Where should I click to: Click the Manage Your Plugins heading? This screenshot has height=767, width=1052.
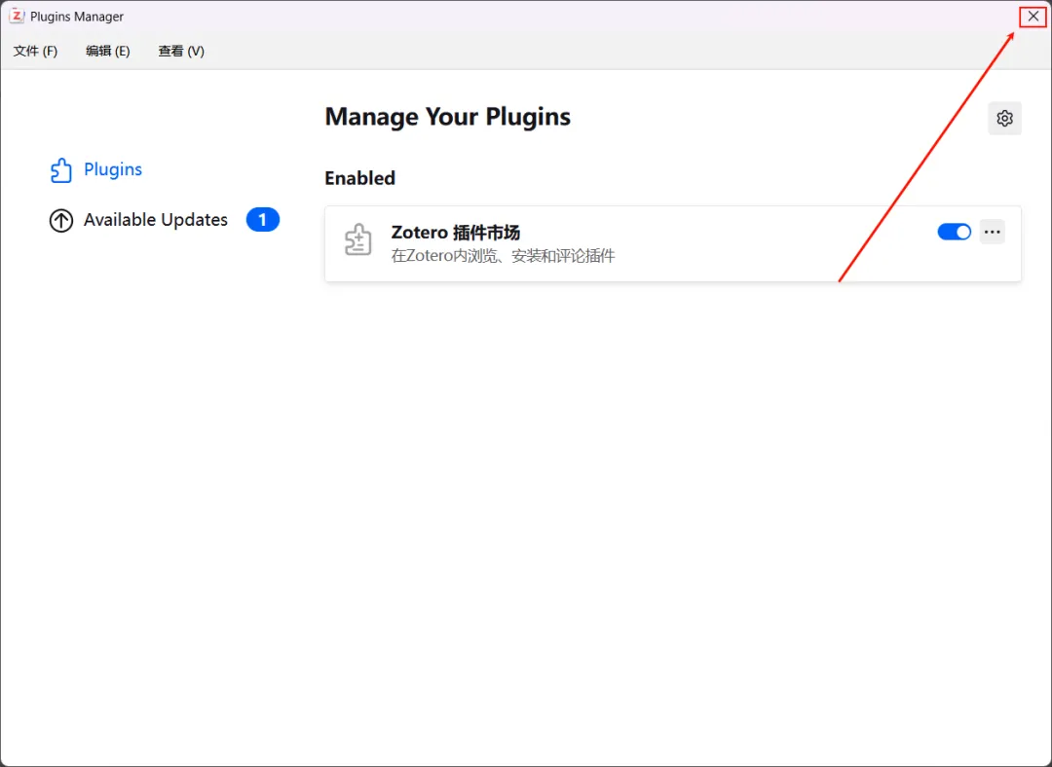447,117
